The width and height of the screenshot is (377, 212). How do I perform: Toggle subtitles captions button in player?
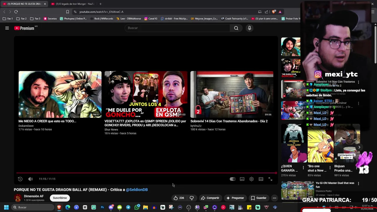[x=242, y=179]
